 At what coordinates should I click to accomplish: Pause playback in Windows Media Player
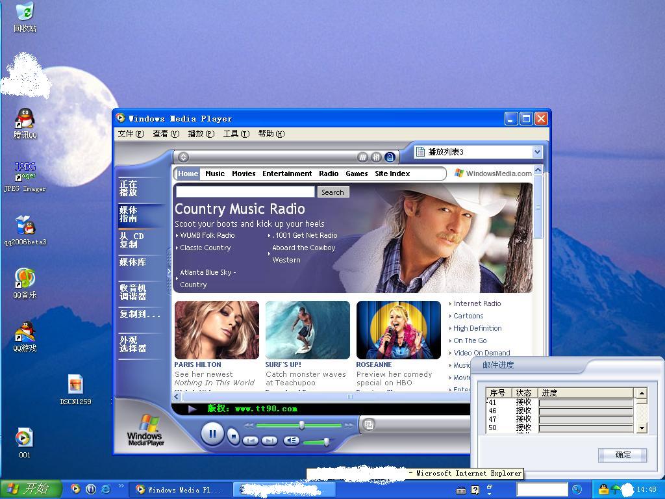tap(212, 433)
